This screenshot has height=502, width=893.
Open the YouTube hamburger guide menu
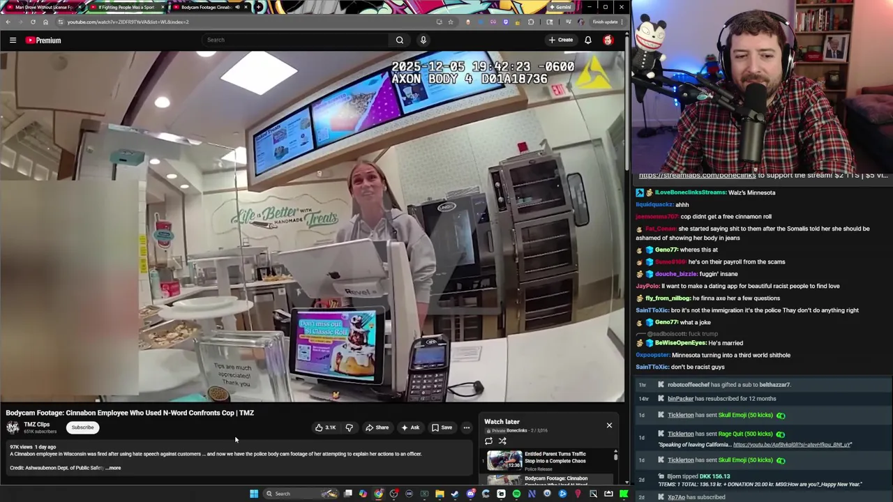13,40
